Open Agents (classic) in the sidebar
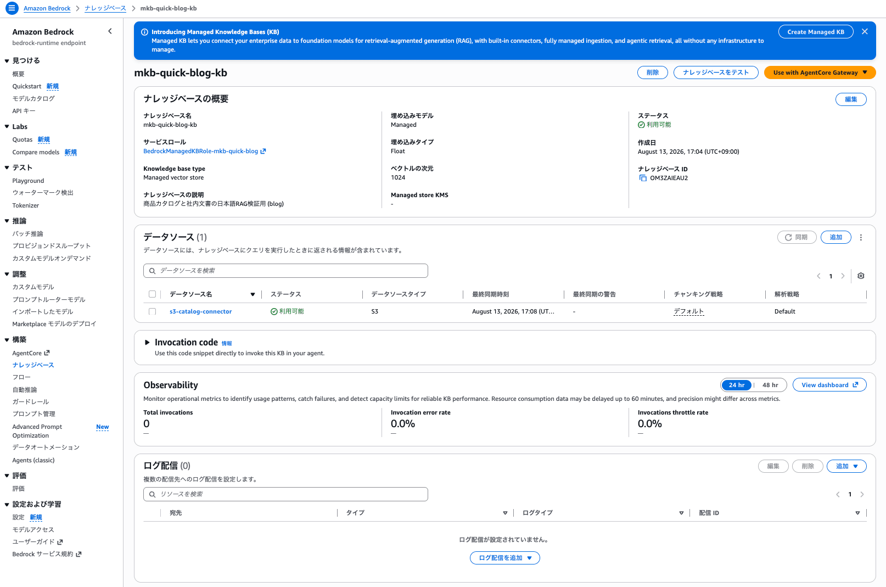 [33, 460]
